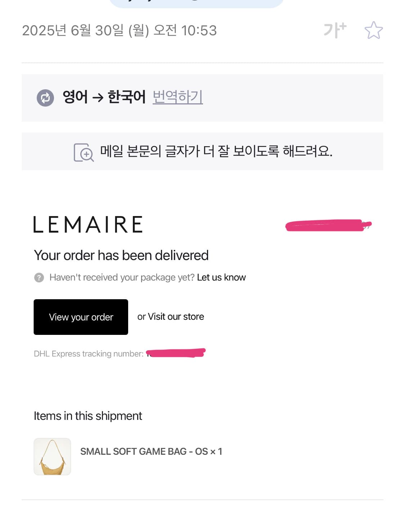405x516 pixels.
Task: Click the magnifier document icon
Action: click(x=84, y=152)
